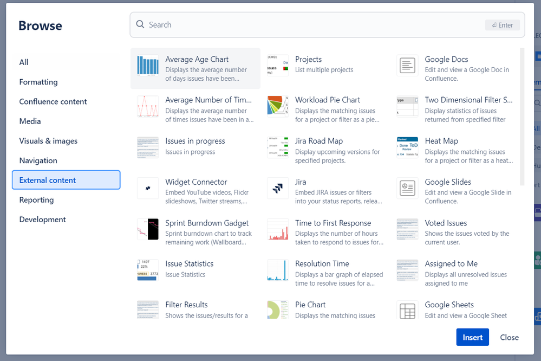
Task: Click 'Embed JIRA issues or filters' description
Action: [333, 192]
